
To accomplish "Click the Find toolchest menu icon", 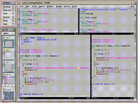I will coord(13,14).
